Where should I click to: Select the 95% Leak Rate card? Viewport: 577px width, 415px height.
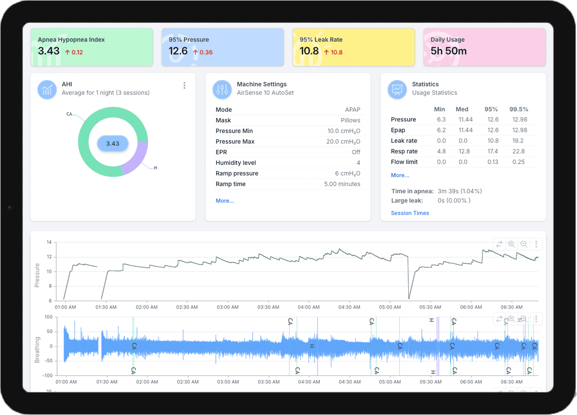354,47
